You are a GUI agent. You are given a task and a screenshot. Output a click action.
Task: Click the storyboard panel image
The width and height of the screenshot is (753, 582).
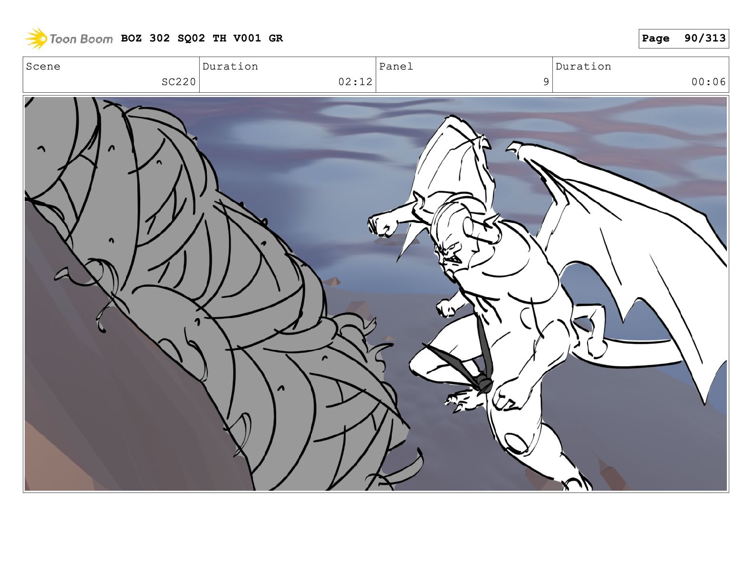(x=376, y=294)
